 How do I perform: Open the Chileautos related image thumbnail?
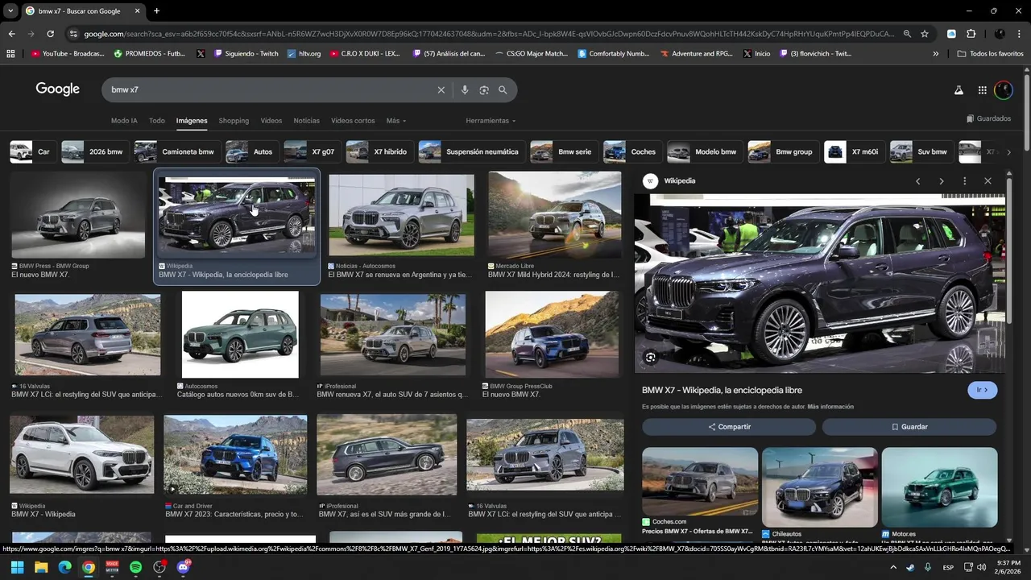pos(820,486)
